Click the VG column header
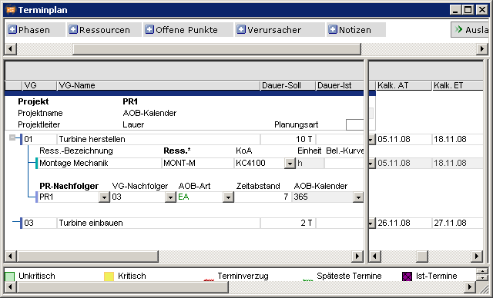Screen dimensions: 493x298 click(x=39, y=85)
